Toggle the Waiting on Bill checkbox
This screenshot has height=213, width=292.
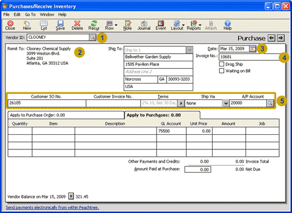point(221,71)
